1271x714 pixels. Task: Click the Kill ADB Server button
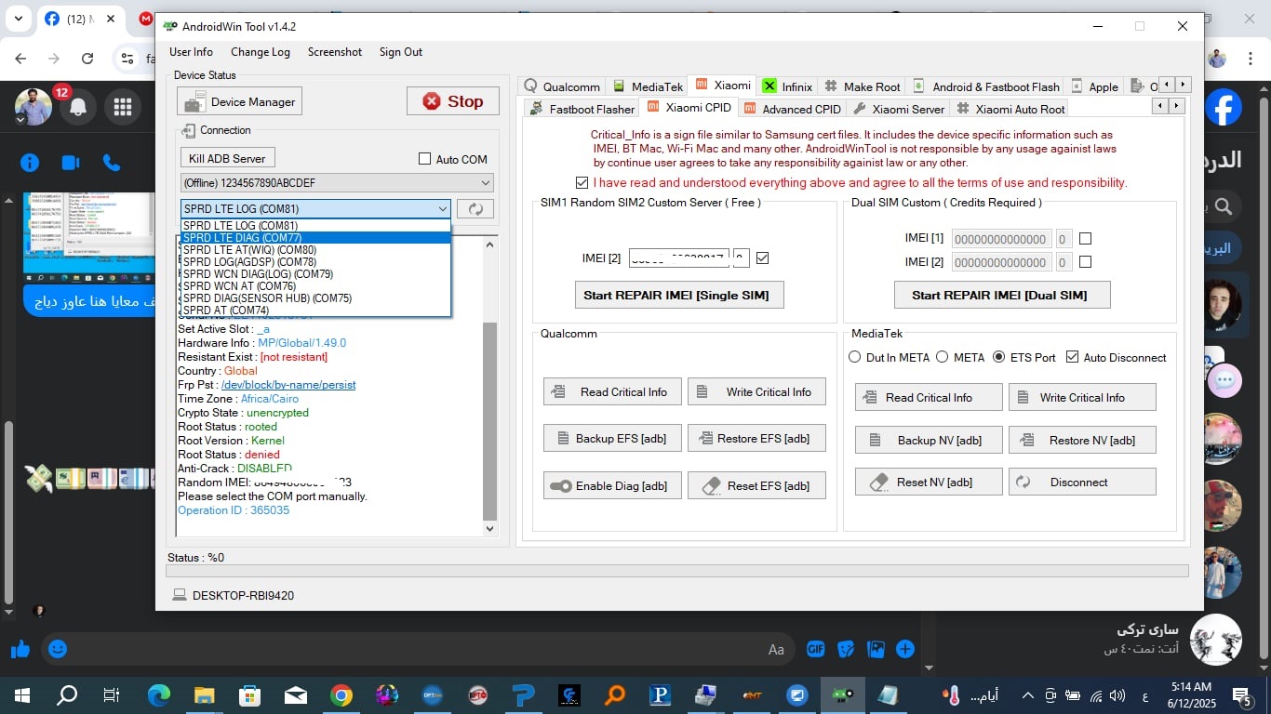click(x=228, y=159)
